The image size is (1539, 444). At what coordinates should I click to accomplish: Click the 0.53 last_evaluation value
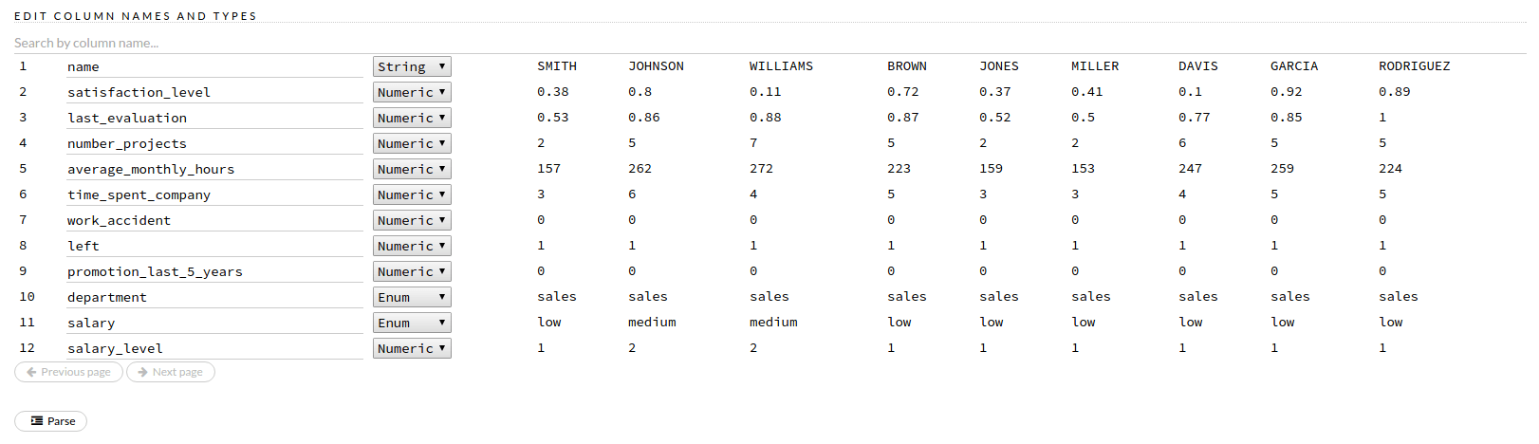[553, 118]
